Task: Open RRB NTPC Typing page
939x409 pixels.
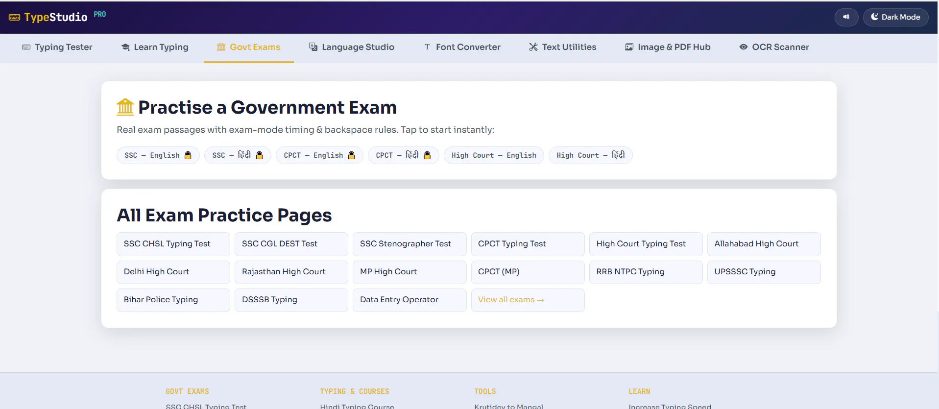Action: (646, 272)
